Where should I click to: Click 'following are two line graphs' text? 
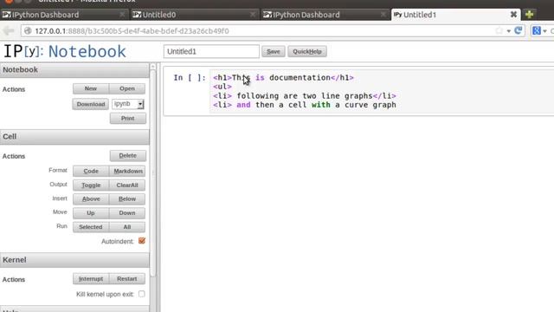tap(305, 96)
